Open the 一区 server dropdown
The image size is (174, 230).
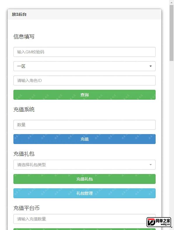point(84,66)
